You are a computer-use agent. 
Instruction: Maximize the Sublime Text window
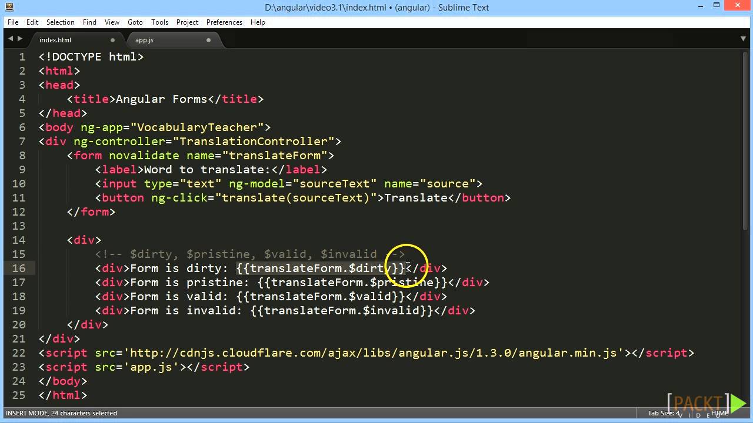click(x=717, y=6)
